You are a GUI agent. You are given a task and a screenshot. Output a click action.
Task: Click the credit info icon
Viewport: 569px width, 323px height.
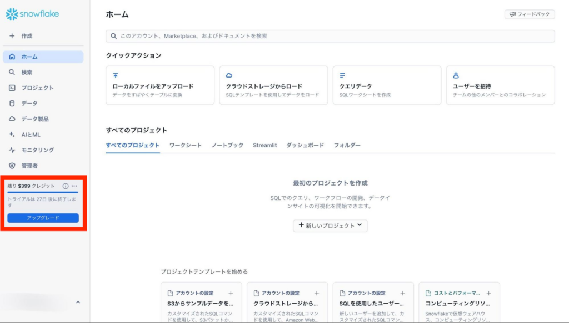click(66, 186)
